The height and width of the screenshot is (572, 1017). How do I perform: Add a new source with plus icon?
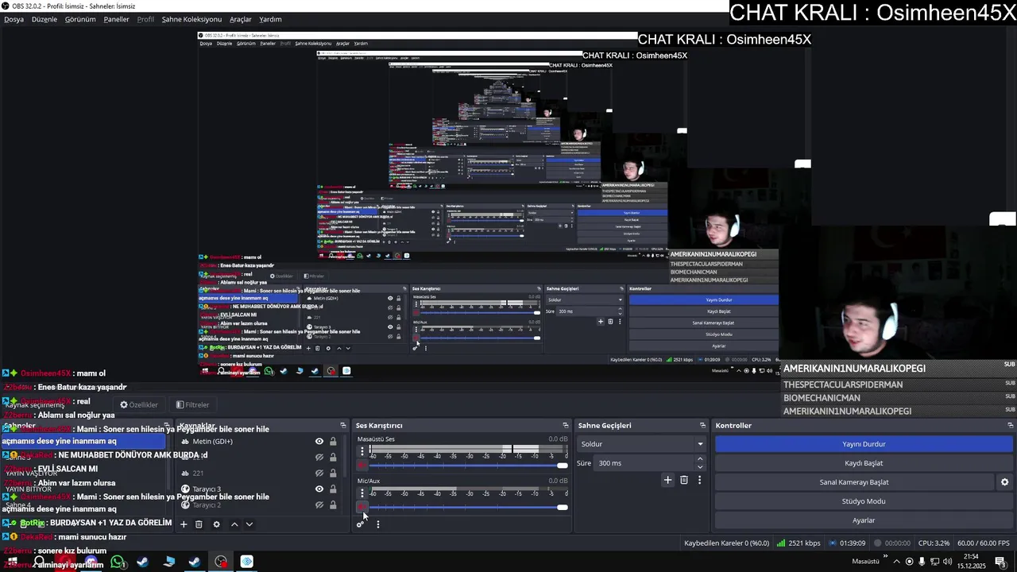tap(184, 524)
